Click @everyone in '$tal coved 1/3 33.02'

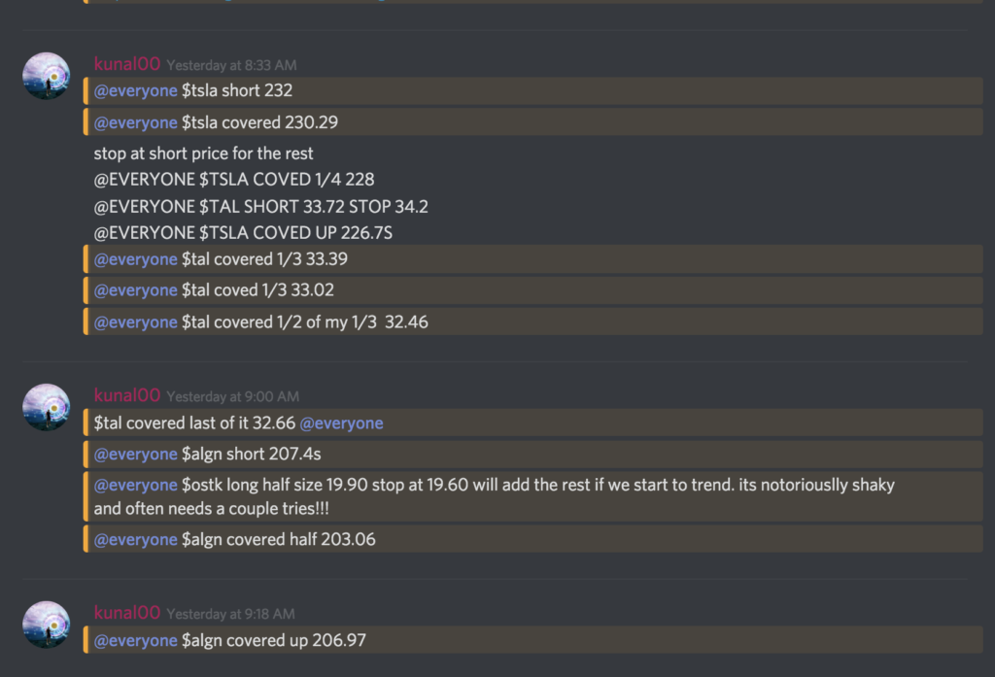pos(135,289)
